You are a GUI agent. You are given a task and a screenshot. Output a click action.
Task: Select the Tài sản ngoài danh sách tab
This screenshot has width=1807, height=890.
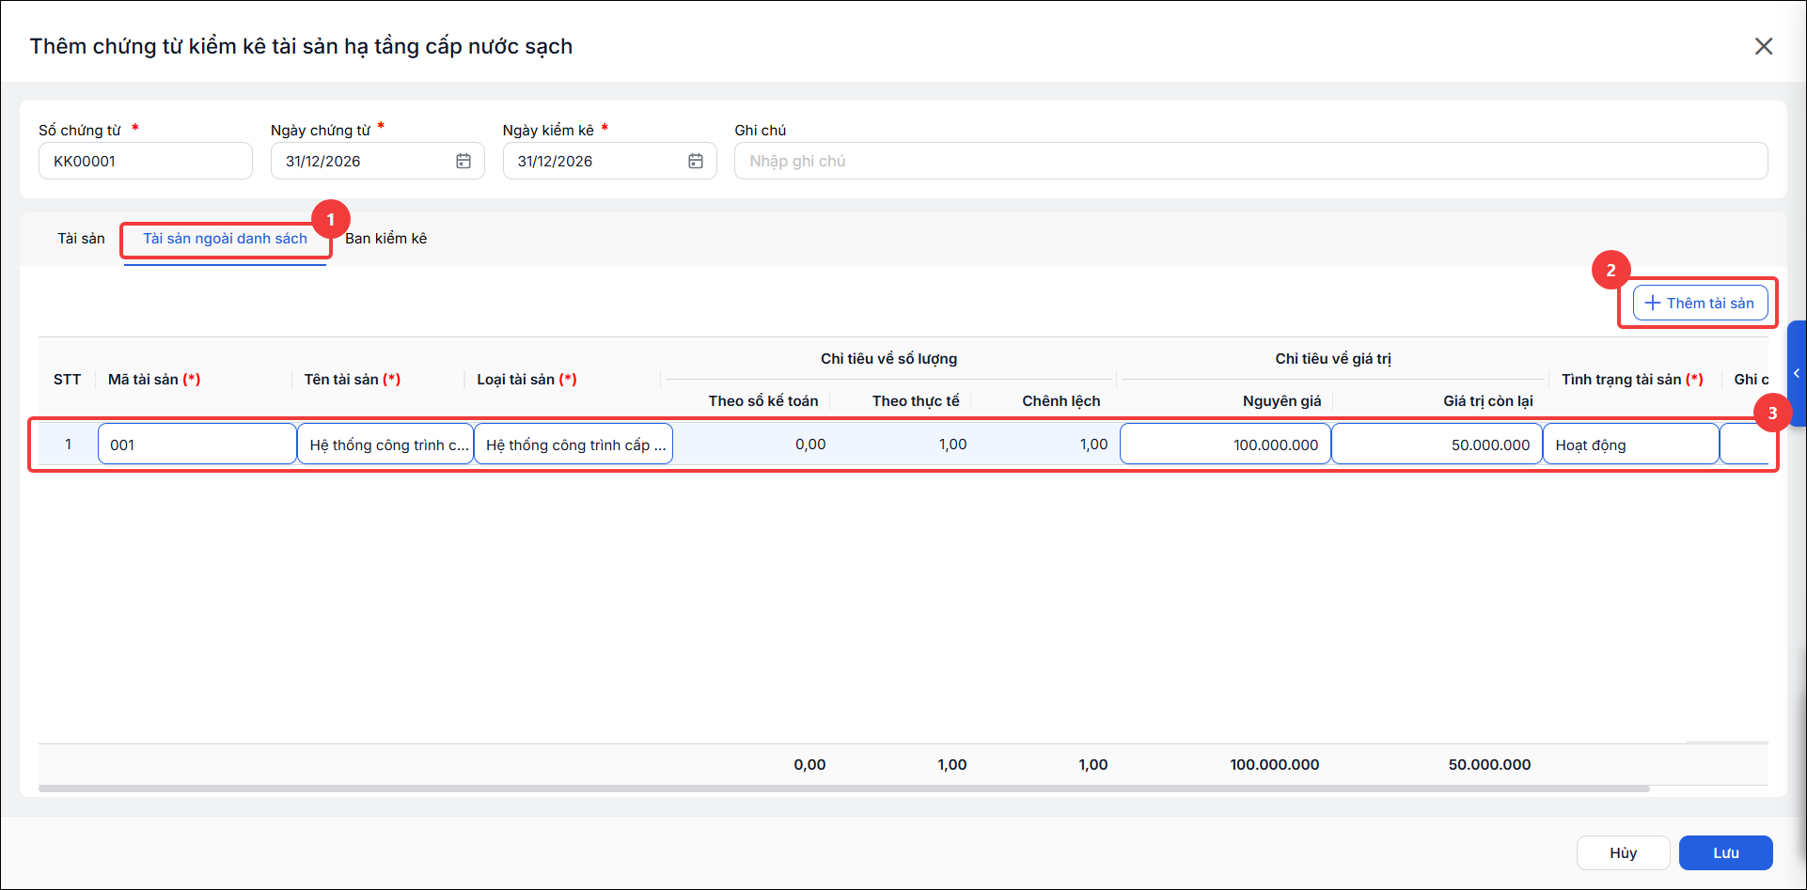(225, 239)
